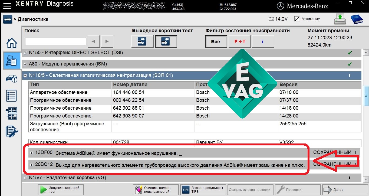Click part number 642 902 88 01
This screenshot has width=369, height=196.
(x=129, y=108)
